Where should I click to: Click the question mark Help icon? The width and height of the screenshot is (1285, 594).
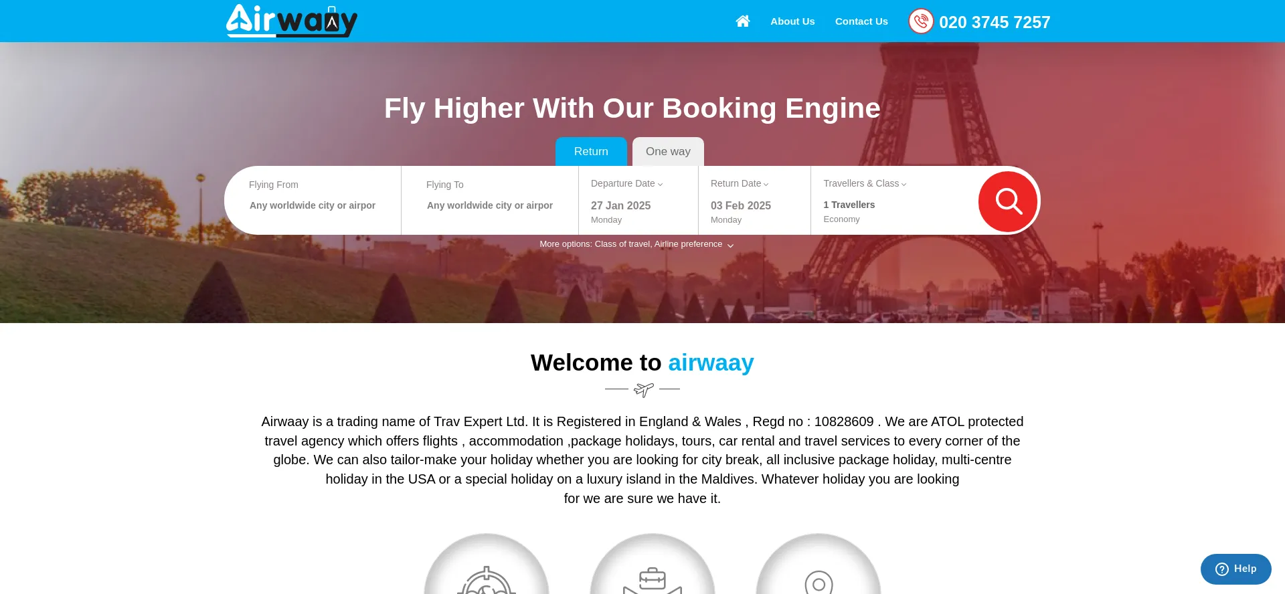[1222, 569]
